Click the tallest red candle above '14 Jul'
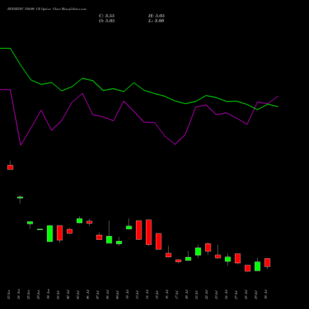This screenshot has height=309, width=309. 149,232
